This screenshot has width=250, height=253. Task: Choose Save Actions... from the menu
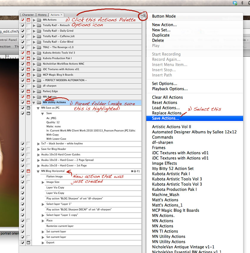point(165,118)
